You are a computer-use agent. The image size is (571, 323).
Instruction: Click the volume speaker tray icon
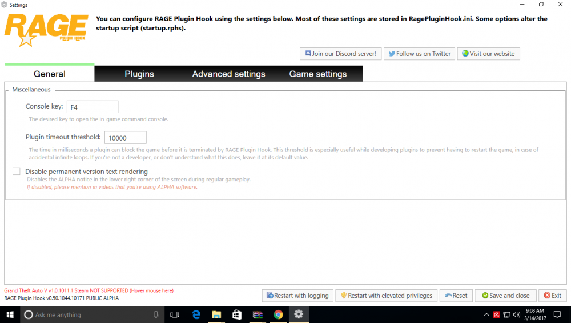pos(516,314)
